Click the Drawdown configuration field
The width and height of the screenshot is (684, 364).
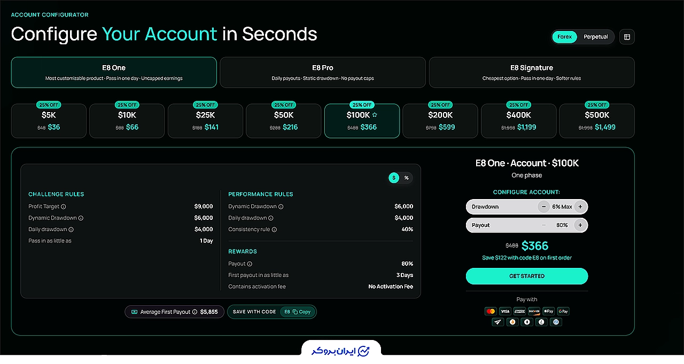point(527,207)
